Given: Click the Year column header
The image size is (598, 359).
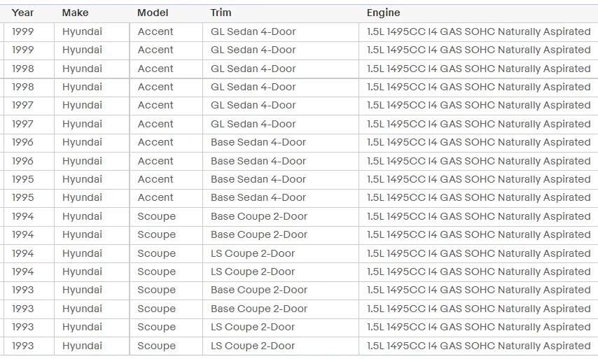Looking at the screenshot, I should 22,13.
